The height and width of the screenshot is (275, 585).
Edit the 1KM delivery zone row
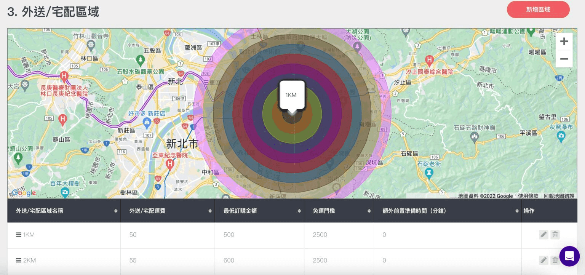pos(543,235)
